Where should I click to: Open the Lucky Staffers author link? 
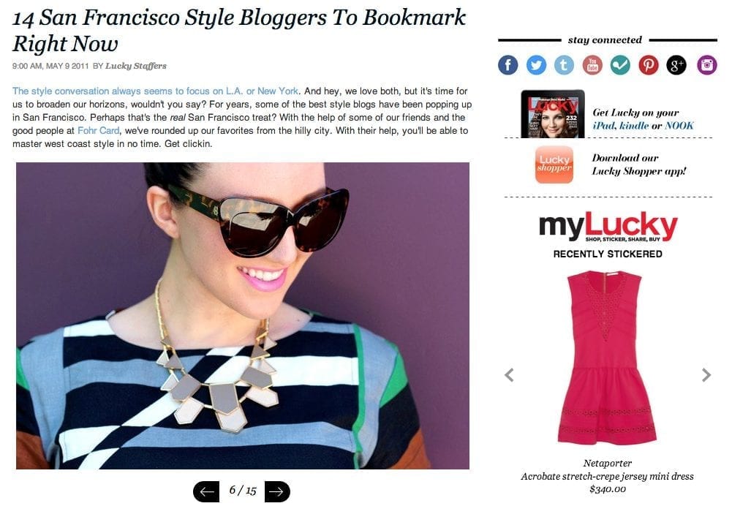[x=136, y=66]
